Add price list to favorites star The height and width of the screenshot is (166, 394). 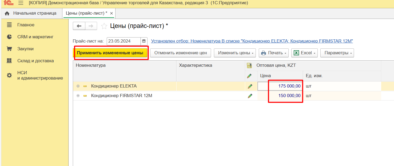pos(104,26)
